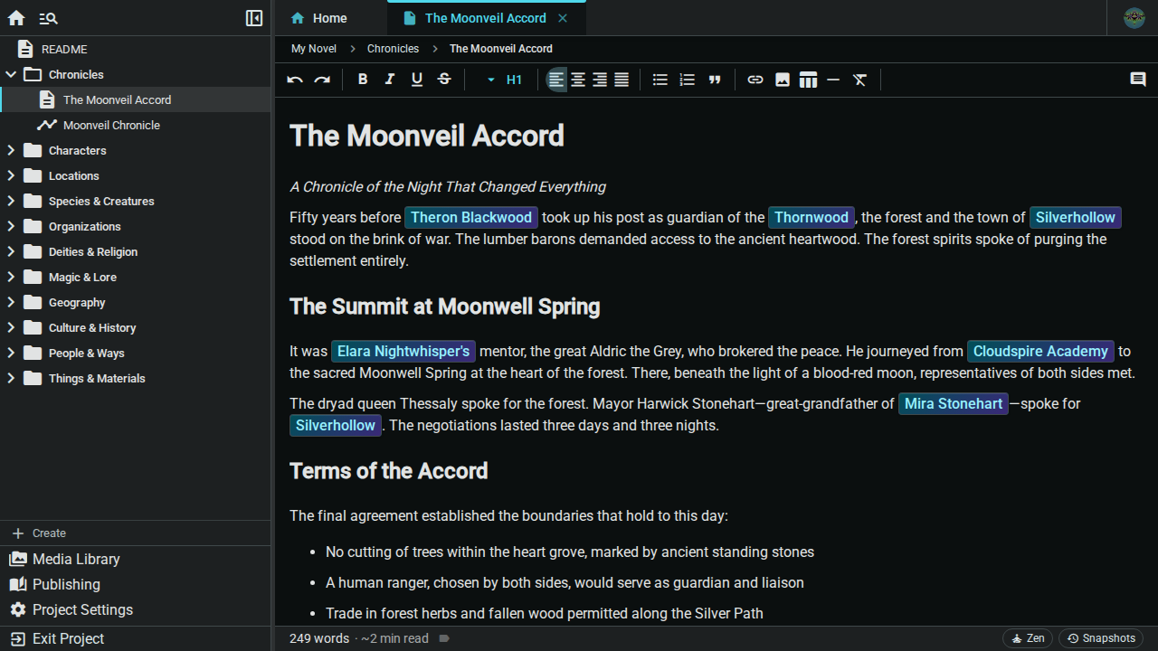Screen dimensions: 1158x651
Task: Toggle bold formatting
Action: coord(363,80)
